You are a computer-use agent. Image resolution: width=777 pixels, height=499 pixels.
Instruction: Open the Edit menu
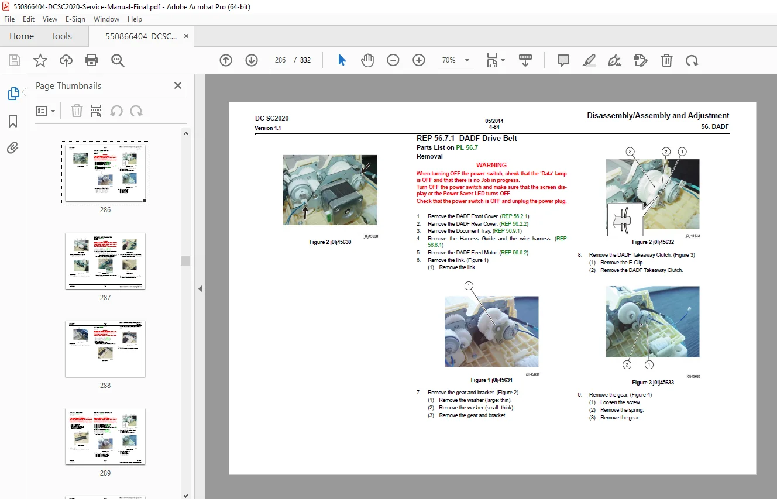(x=29, y=19)
